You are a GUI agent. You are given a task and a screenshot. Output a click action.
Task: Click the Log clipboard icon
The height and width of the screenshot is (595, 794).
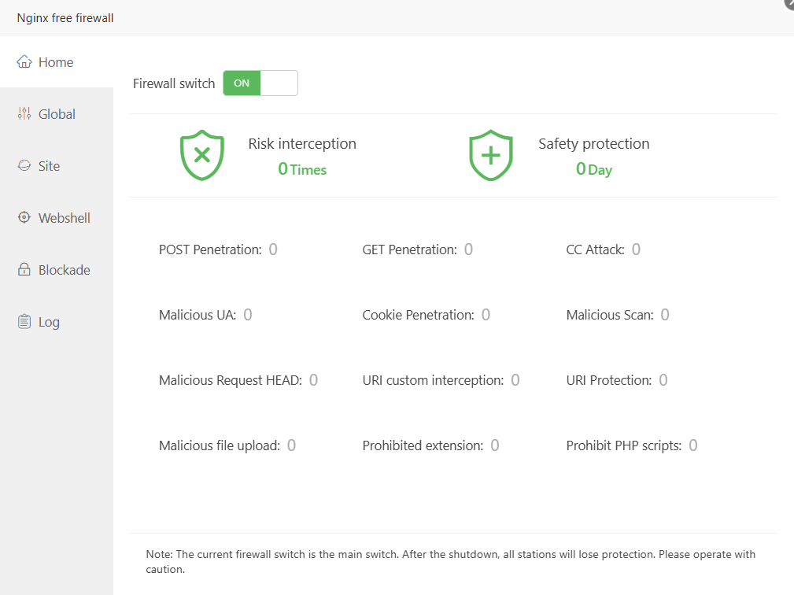tap(24, 322)
